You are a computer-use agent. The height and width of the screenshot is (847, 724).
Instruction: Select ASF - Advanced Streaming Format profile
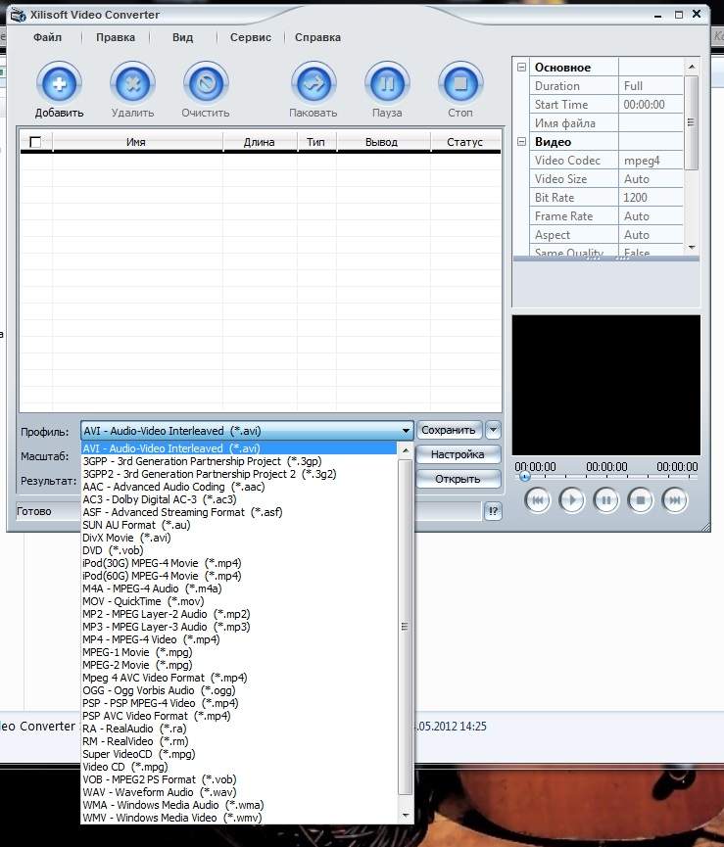(238, 512)
